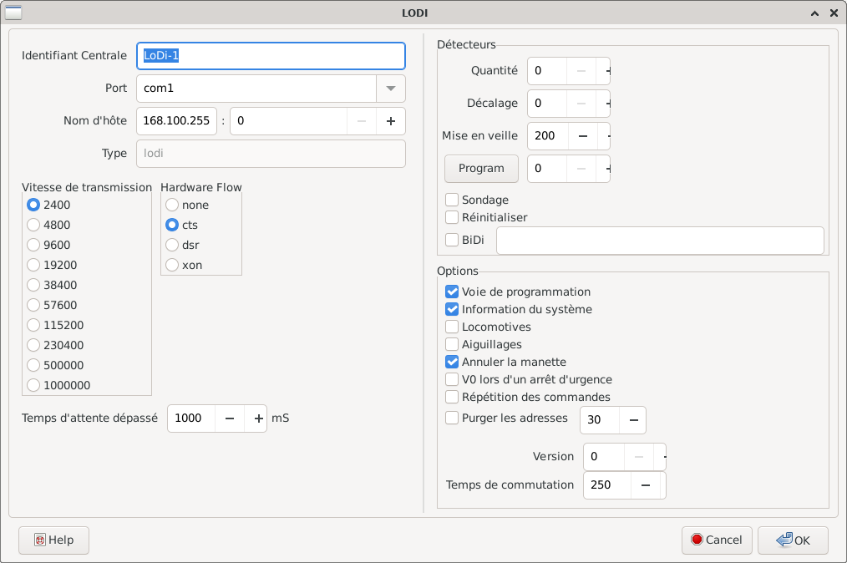Enable the Locomotives option

tap(452, 327)
